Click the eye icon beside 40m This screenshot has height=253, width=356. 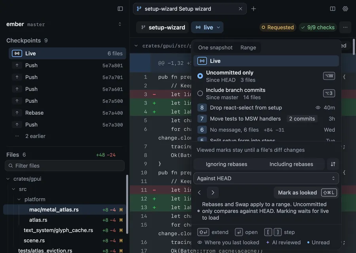tap(318, 108)
